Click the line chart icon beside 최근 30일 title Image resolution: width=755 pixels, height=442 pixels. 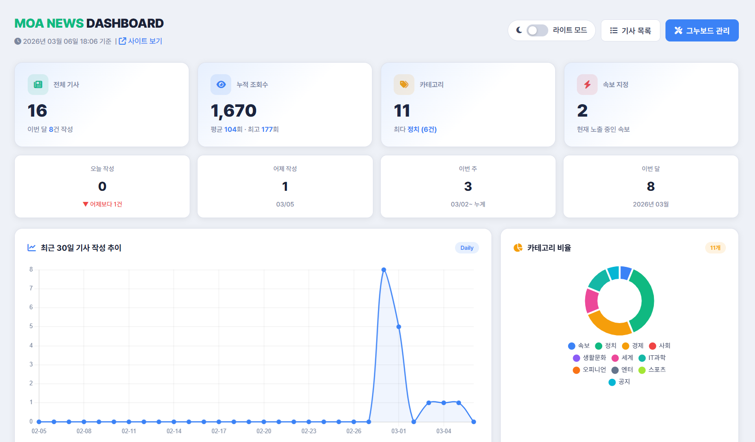coord(32,248)
